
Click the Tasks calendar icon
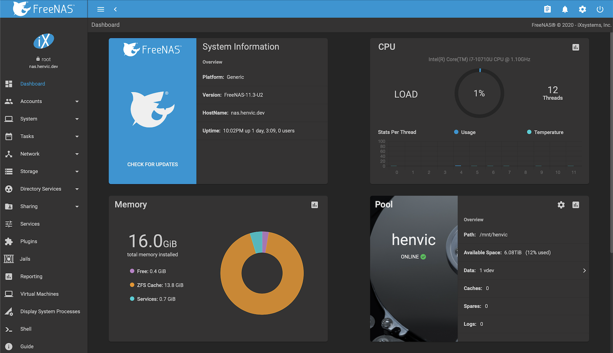[x=9, y=136]
